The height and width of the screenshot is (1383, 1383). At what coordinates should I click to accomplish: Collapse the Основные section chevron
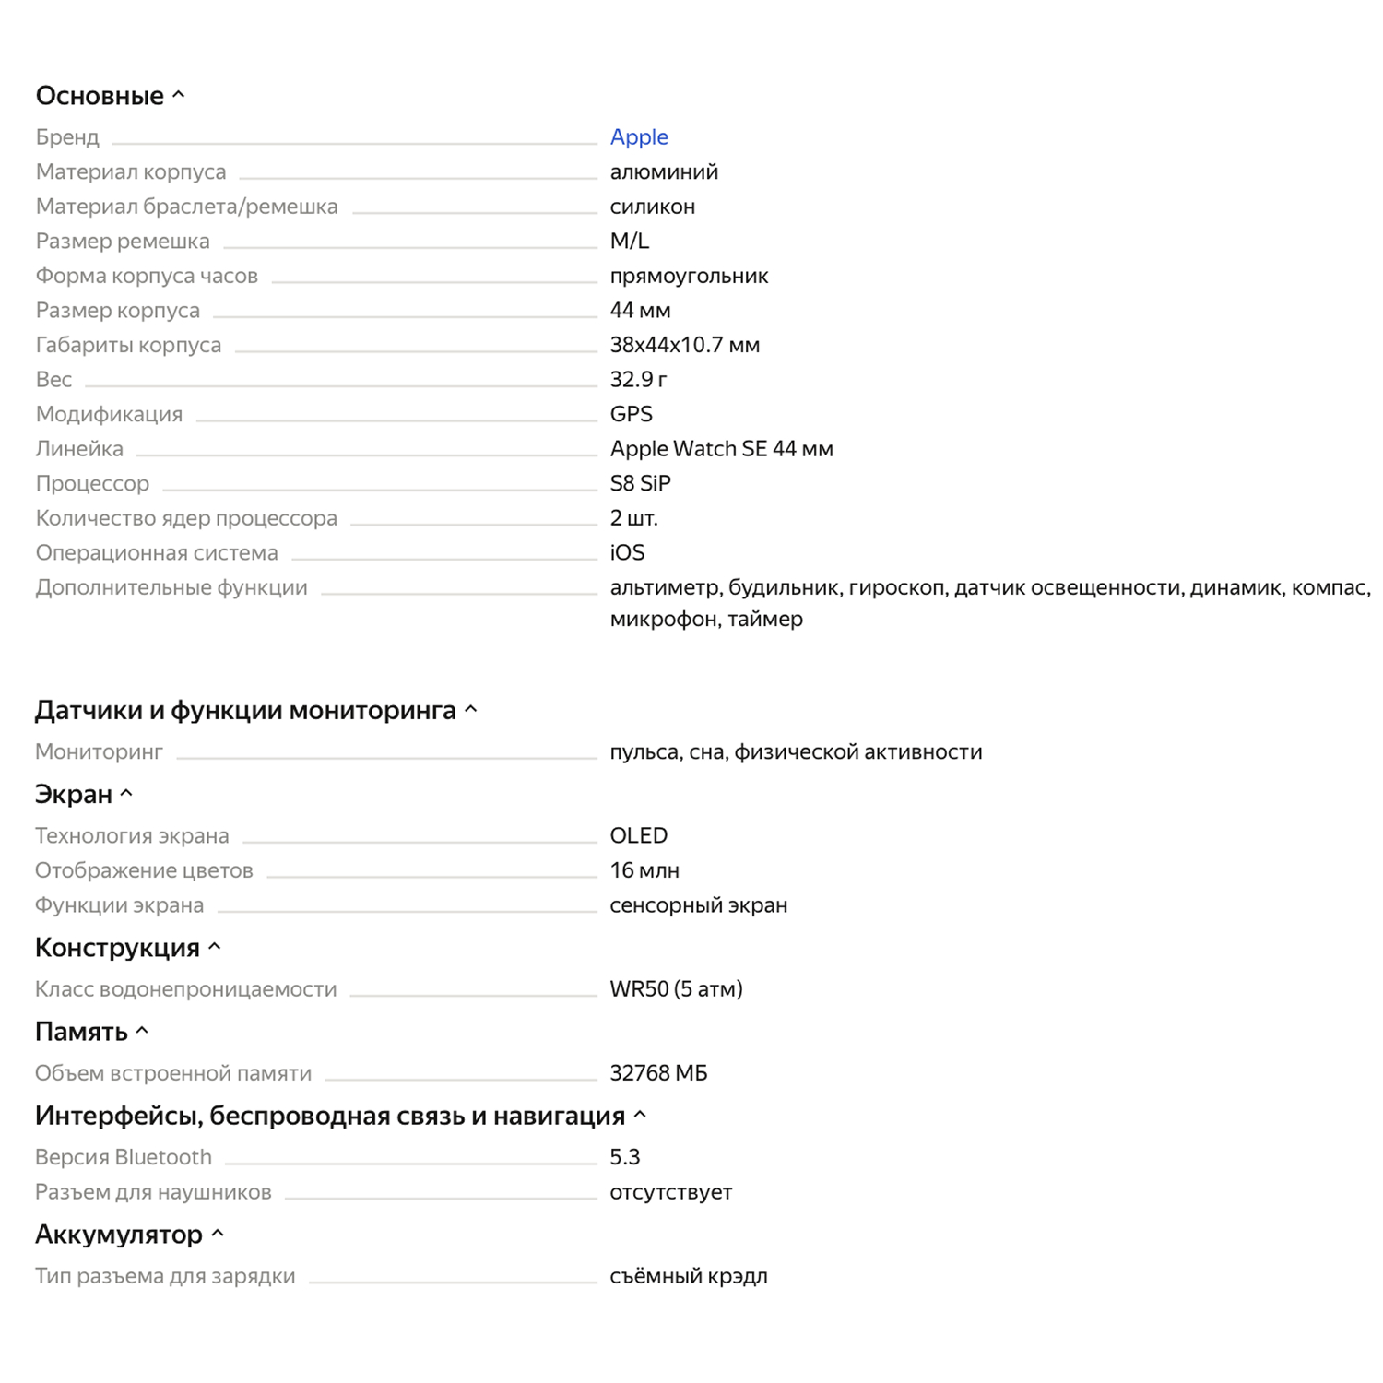click(x=179, y=95)
